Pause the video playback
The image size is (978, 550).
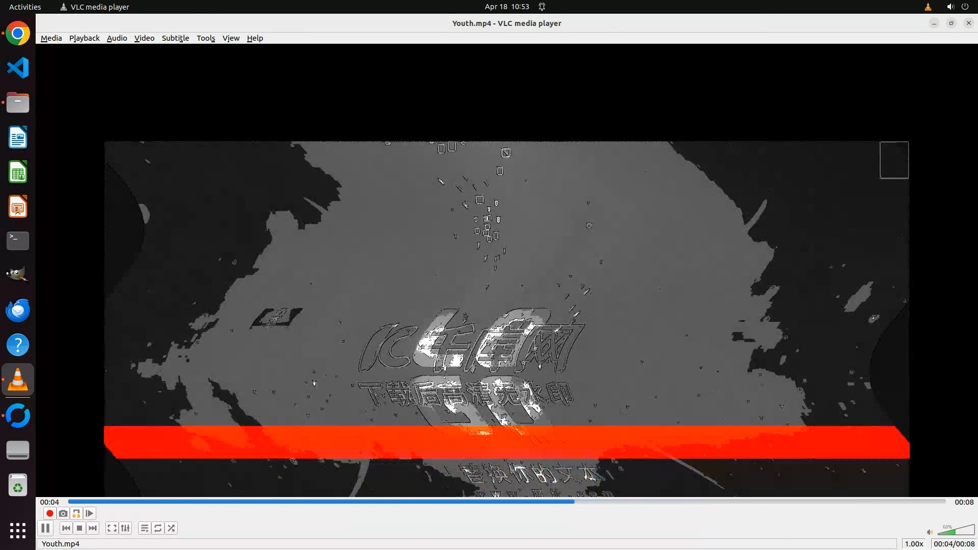(x=45, y=528)
